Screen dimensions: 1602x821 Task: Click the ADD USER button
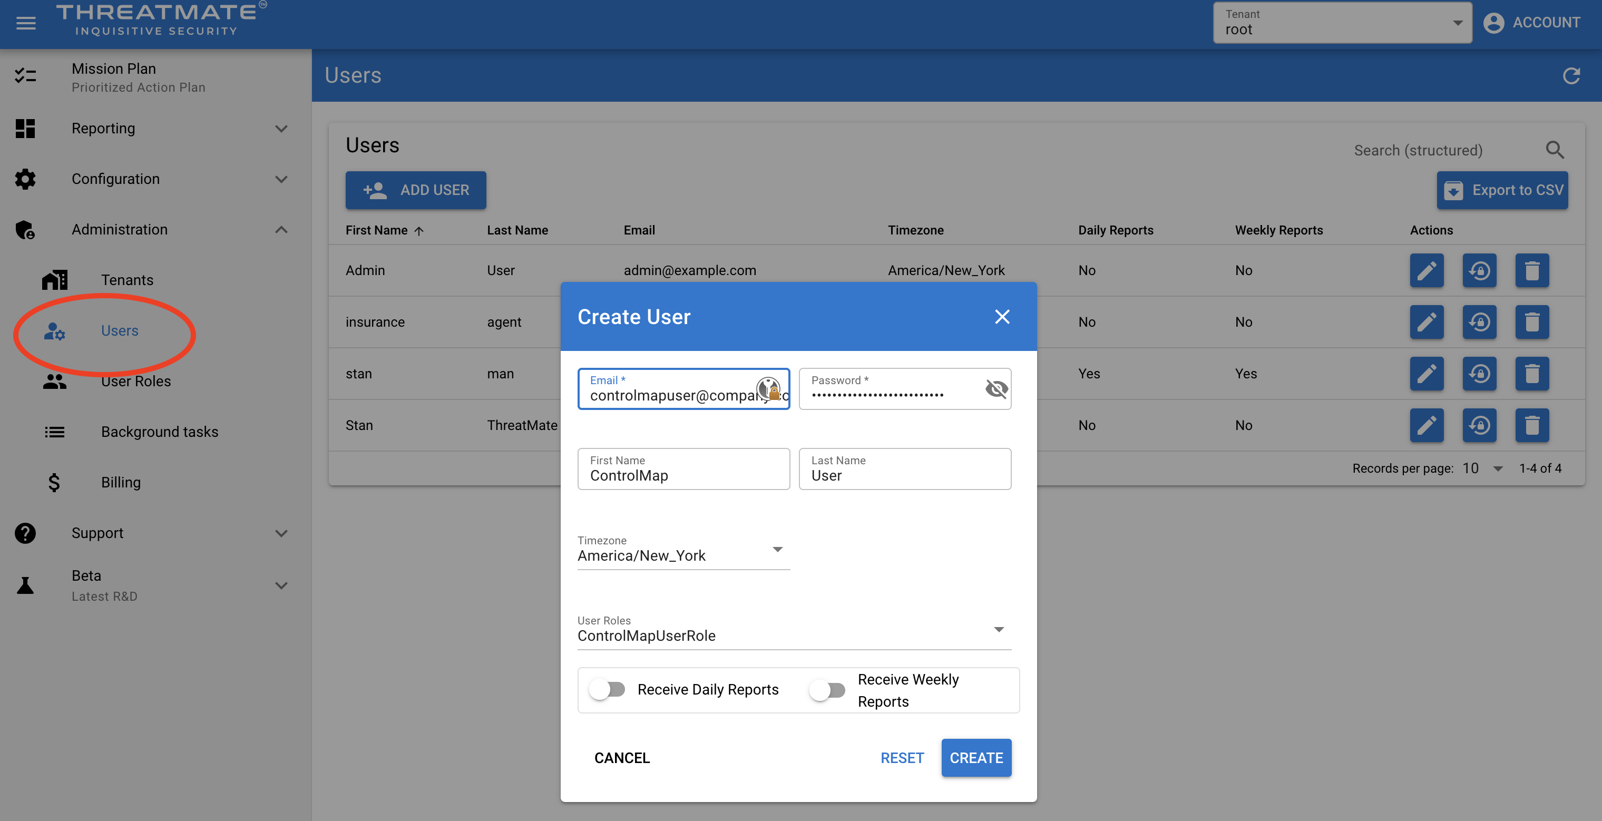point(415,190)
